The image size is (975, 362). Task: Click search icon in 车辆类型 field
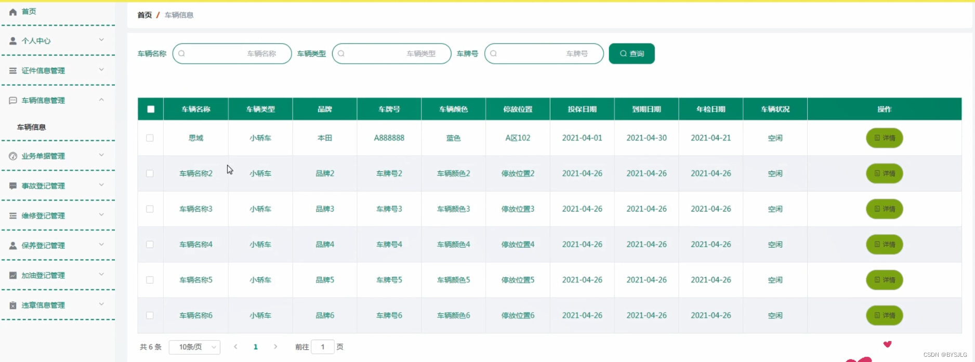click(341, 53)
